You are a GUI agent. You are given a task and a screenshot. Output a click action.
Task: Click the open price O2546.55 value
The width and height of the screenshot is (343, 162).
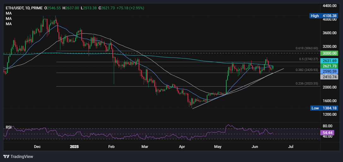coord(53,8)
